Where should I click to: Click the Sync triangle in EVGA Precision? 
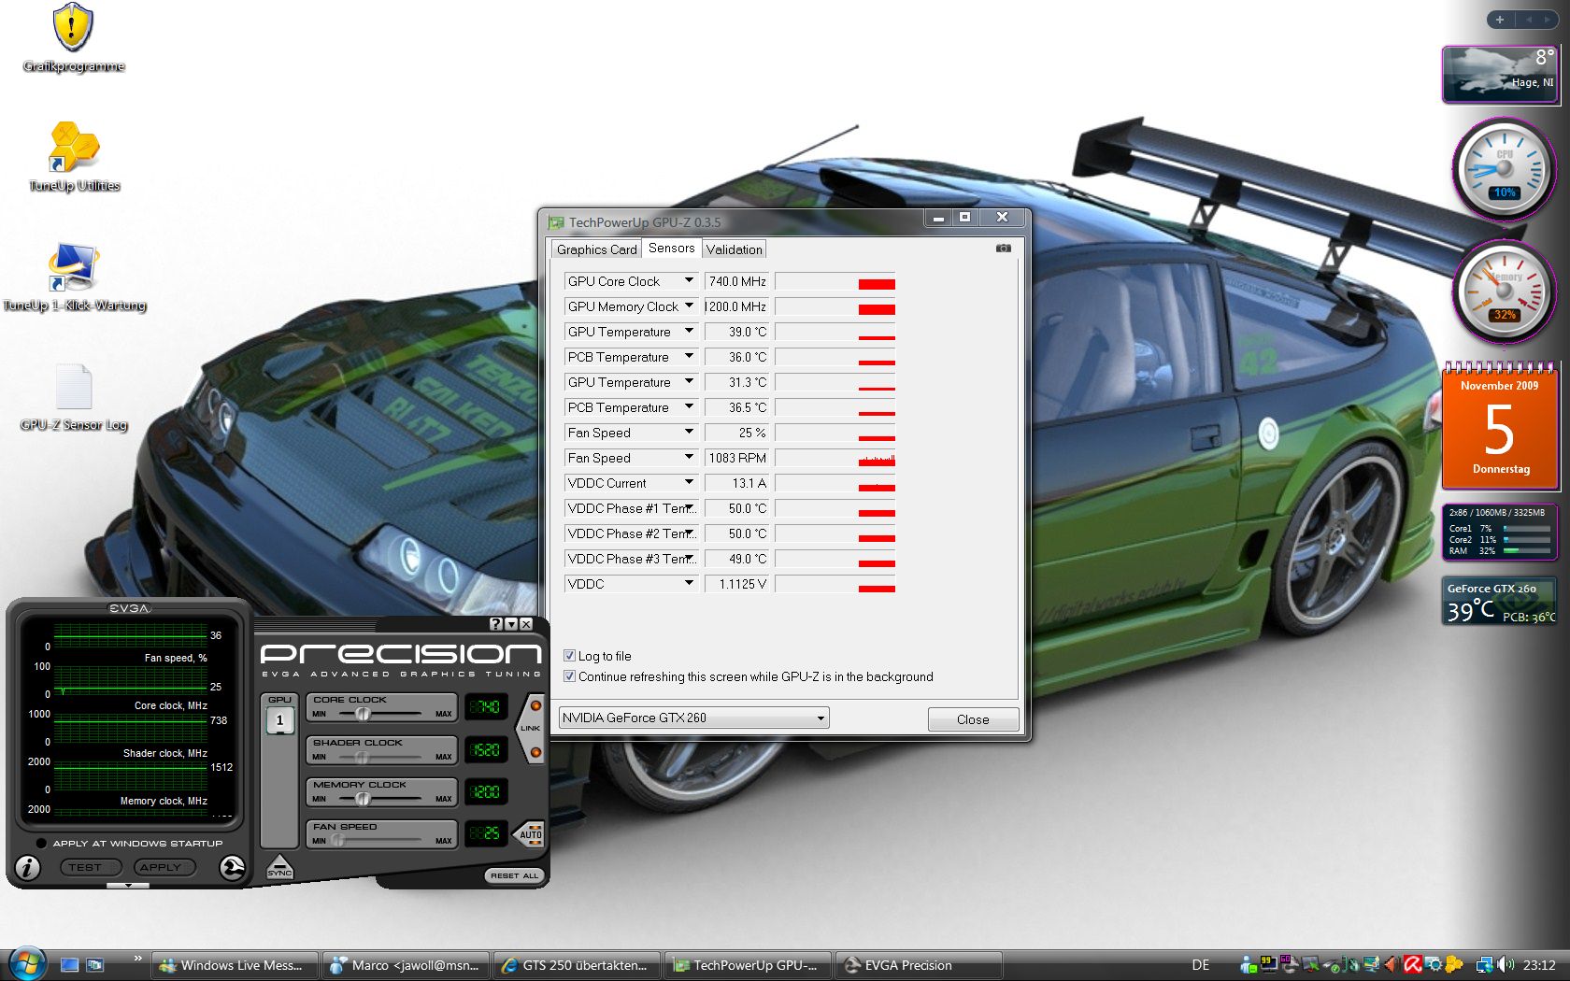point(279,866)
